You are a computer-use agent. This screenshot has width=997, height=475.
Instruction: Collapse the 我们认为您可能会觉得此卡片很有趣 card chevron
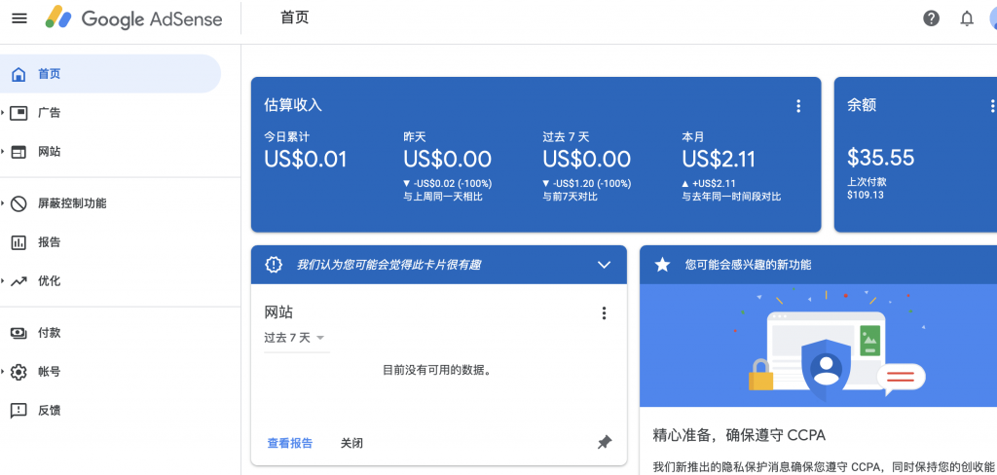[x=604, y=265]
